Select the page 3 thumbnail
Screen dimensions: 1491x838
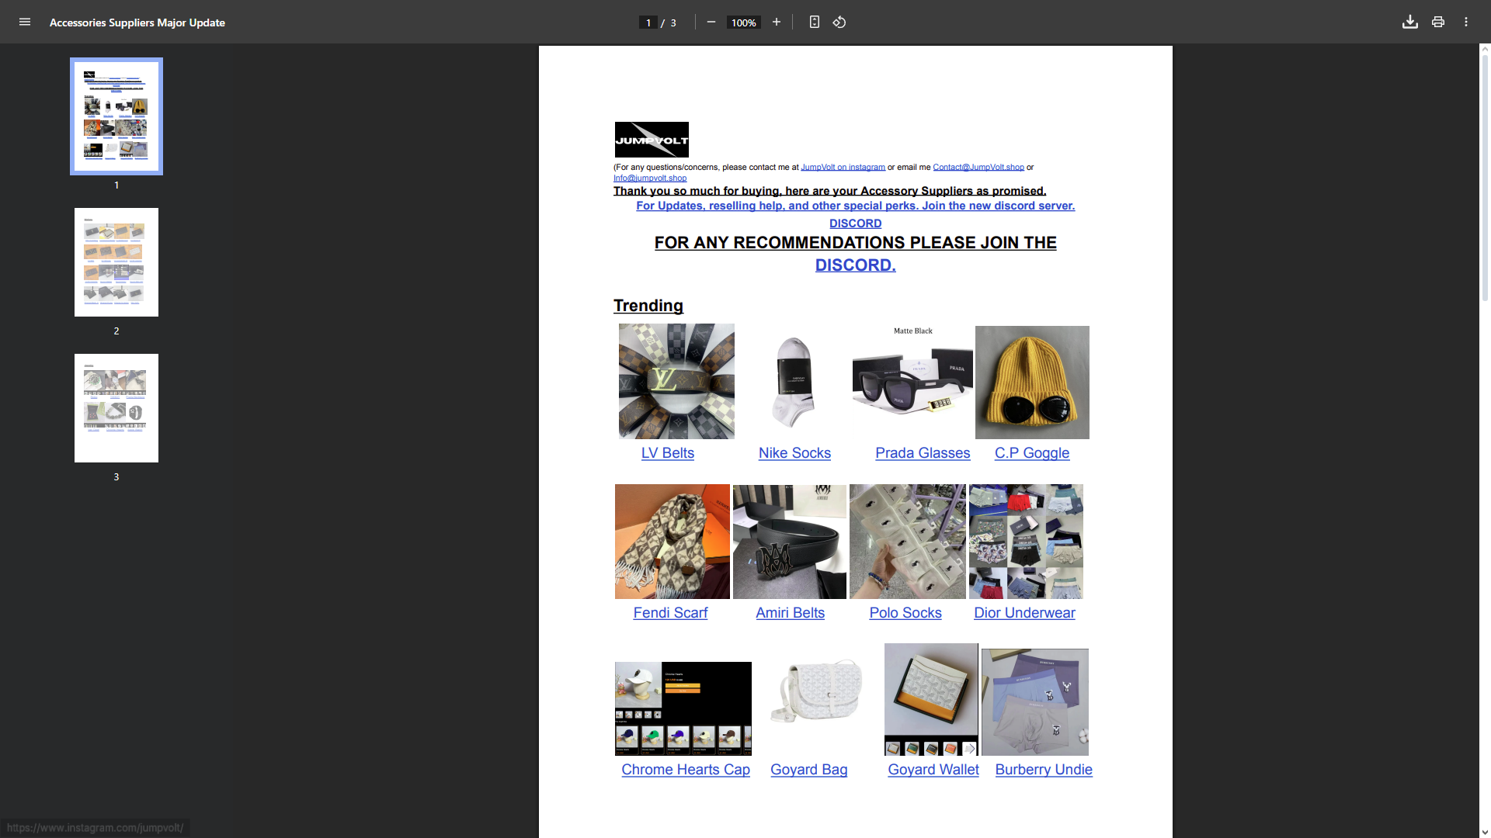coord(116,408)
